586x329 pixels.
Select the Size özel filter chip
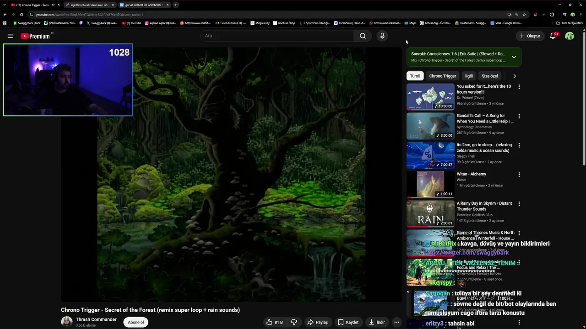(489, 76)
